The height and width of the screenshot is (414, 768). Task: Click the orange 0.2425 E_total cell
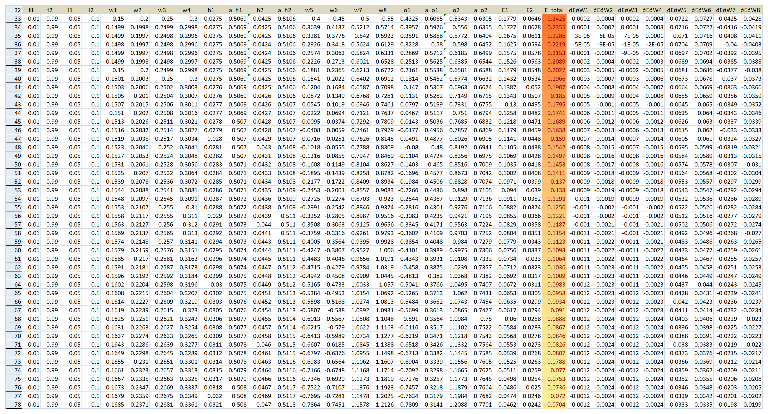(554, 19)
